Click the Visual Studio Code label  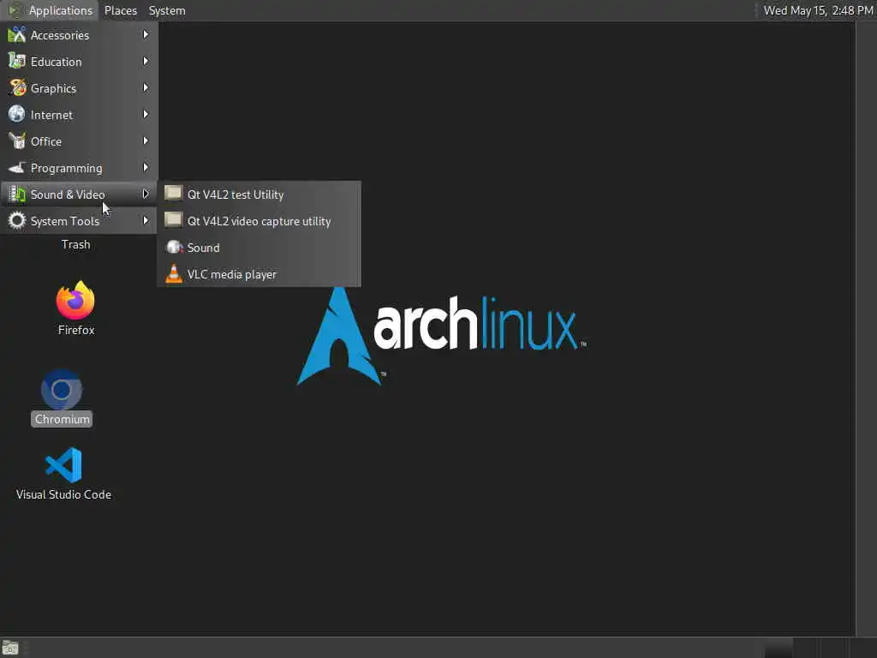63,494
